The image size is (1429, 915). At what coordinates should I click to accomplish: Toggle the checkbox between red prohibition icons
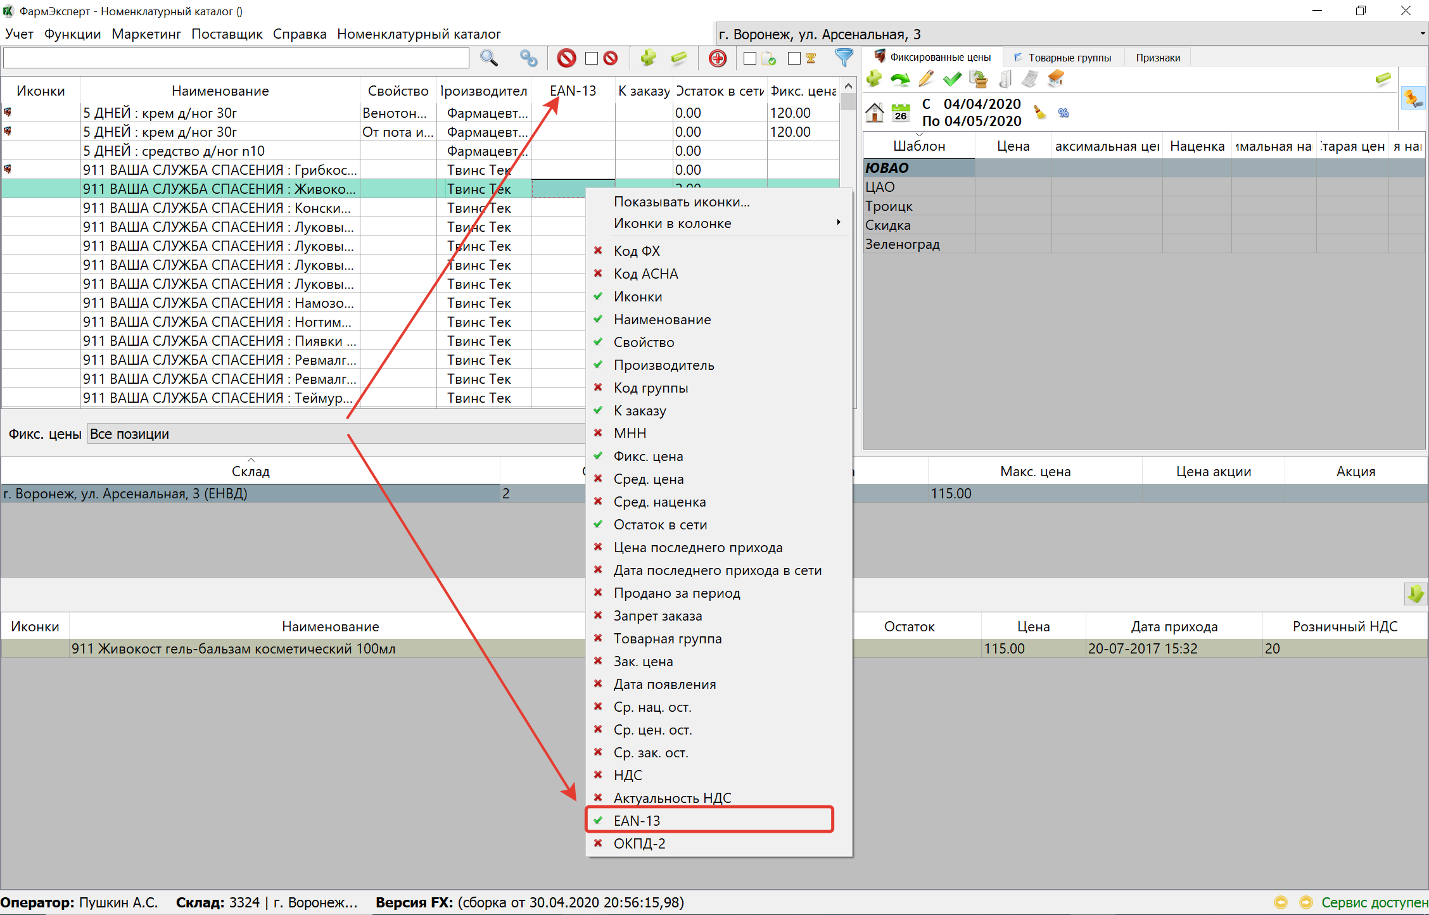tap(592, 58)
